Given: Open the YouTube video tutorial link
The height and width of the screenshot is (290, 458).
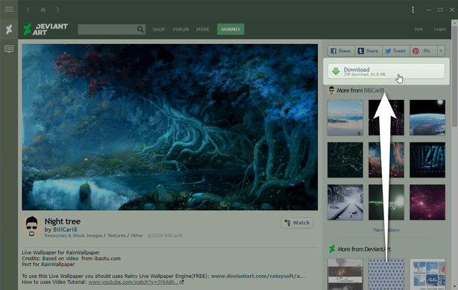Looking at the screenshot, I should 133,282.
